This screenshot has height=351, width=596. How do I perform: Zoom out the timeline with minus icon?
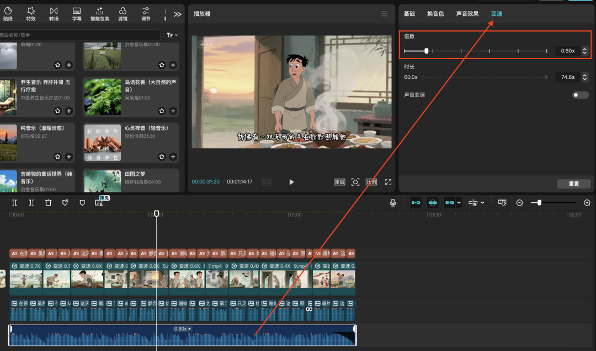pyautogui.click(x=519, y=203)
